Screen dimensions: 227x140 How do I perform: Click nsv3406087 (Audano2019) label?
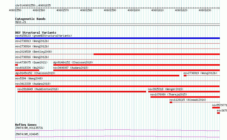coord(71,68)
